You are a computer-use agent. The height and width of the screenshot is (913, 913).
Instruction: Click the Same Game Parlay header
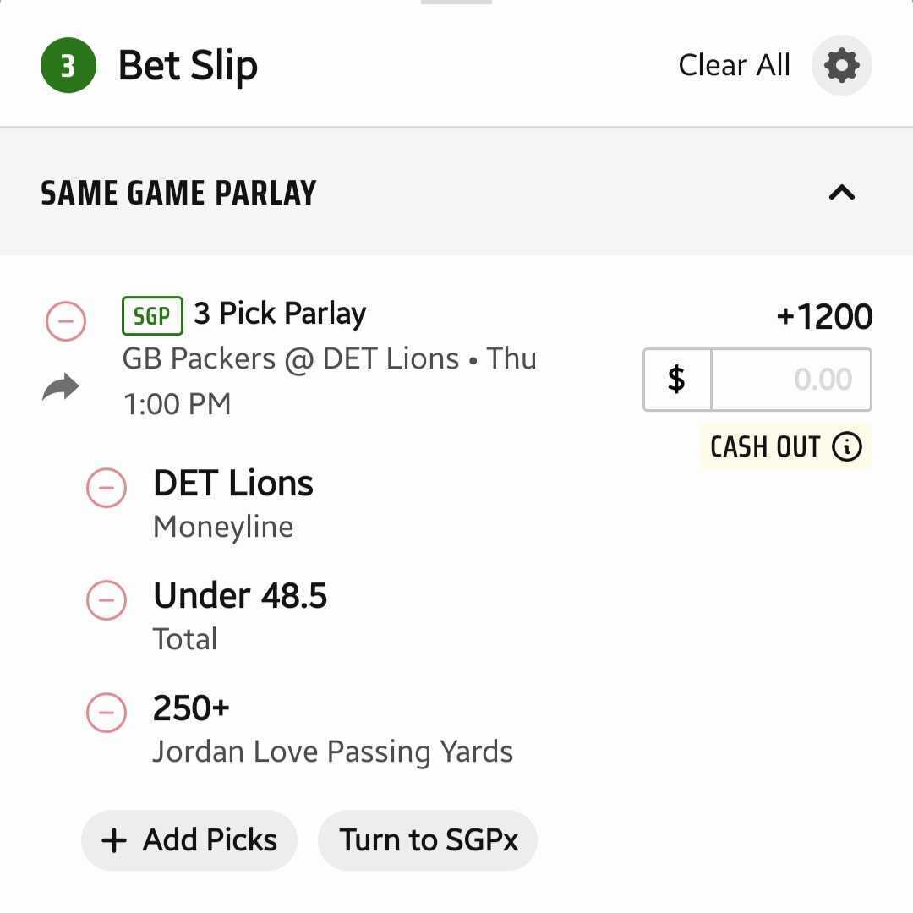tap(178, 193)
